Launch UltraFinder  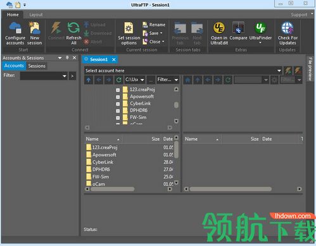pyautogui.click(x=260, y=33)
